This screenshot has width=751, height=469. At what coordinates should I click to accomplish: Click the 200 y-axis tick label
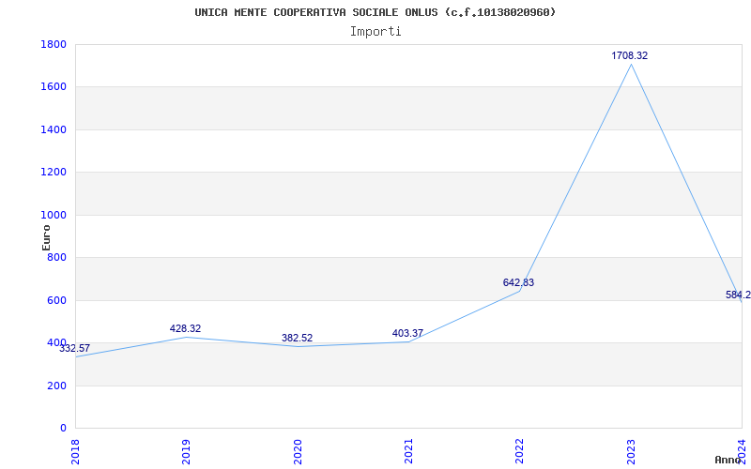[x=56, y=386]
